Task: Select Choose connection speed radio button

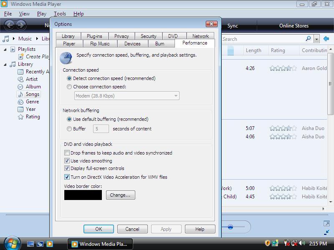Action: point(69,87)
